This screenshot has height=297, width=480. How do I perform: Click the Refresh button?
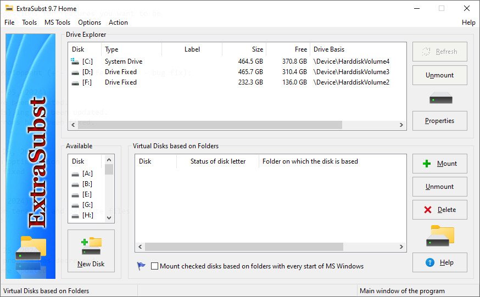point(439,52)
